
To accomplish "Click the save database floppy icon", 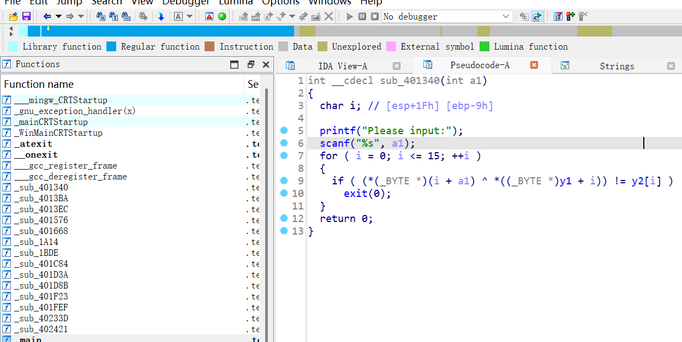I will coord(26,16).
